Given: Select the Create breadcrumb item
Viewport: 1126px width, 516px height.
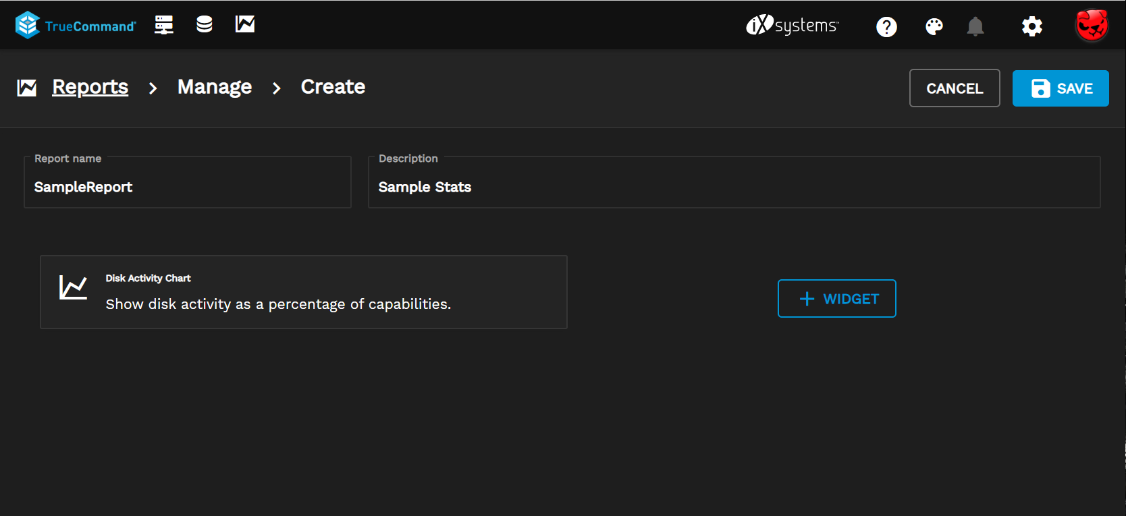Looking at the screenshot, I should coord(333,87).
